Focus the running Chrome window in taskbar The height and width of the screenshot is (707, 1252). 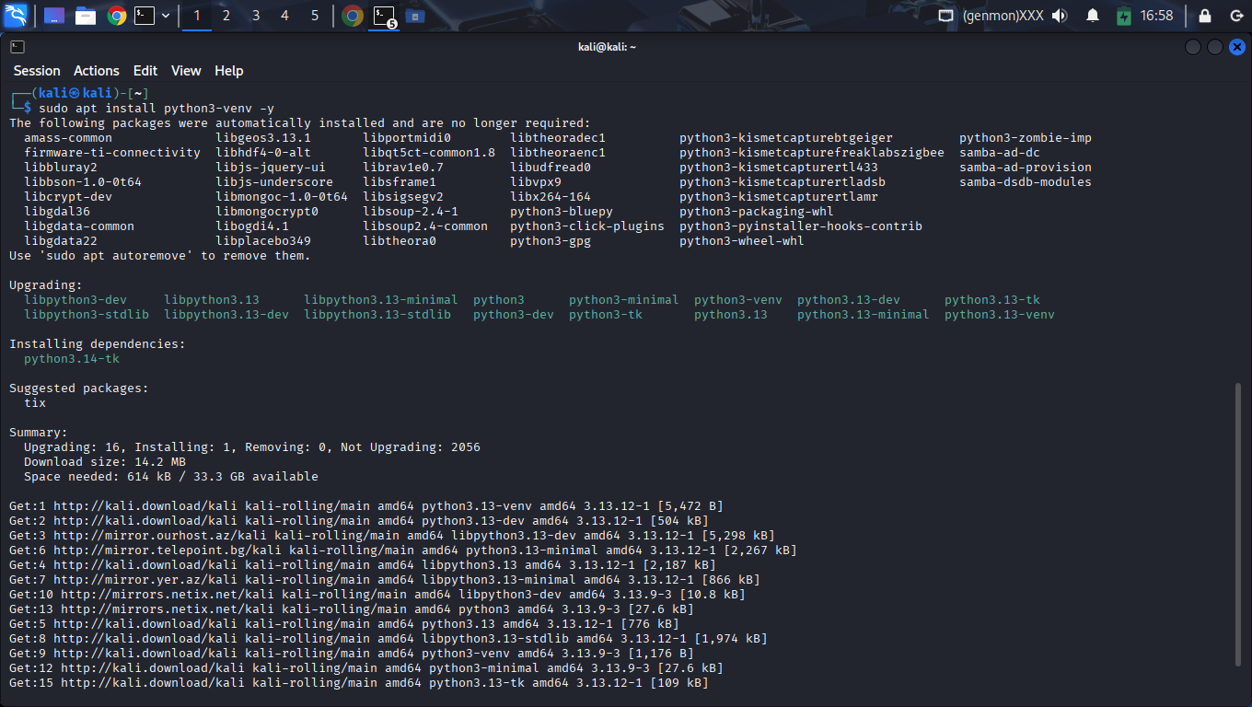click(353, 16)
